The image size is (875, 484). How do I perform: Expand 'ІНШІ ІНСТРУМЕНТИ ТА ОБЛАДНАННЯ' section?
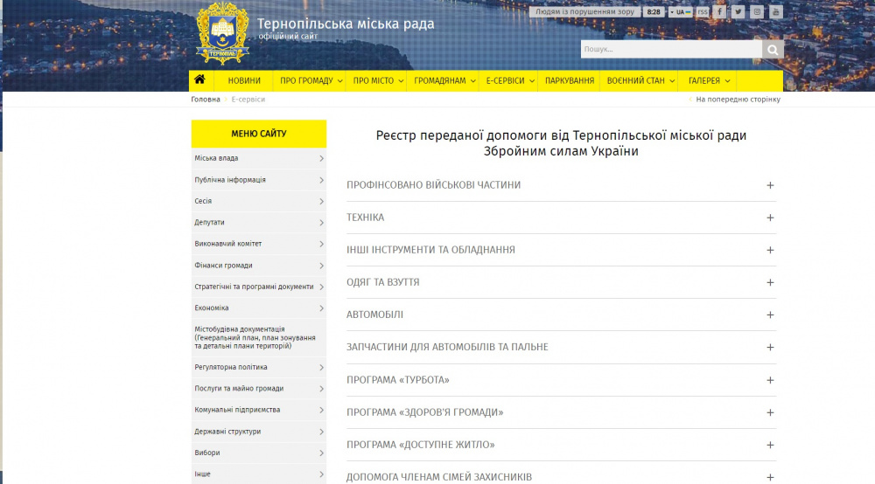coord(561,250)
